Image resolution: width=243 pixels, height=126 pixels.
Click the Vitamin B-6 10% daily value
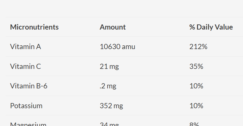pyautogui.click(x=196, y=86)
